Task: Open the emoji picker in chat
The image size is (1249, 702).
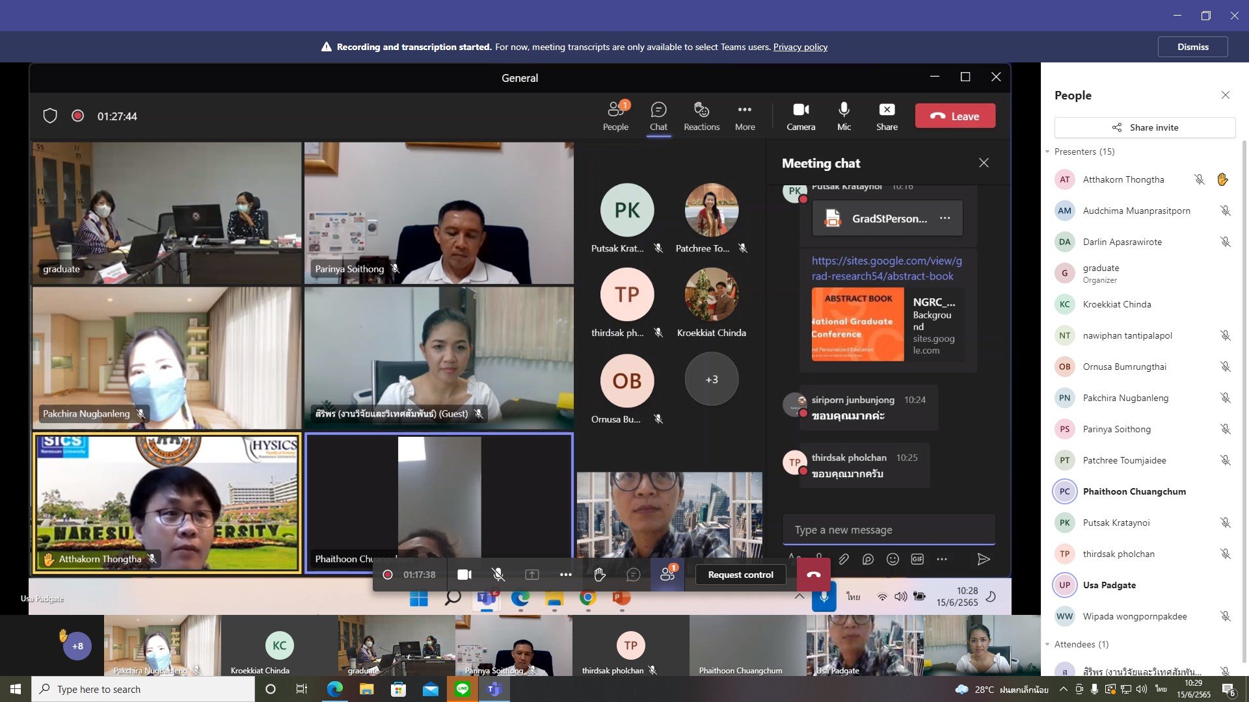Action: tap(893, 559)
